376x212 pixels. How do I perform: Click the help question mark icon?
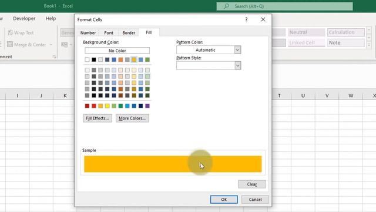click(246, 19)
